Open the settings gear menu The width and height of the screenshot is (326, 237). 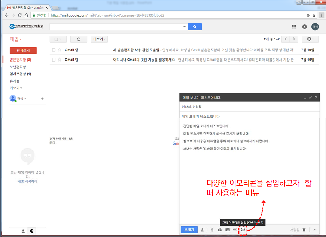(x=310, y=39)
